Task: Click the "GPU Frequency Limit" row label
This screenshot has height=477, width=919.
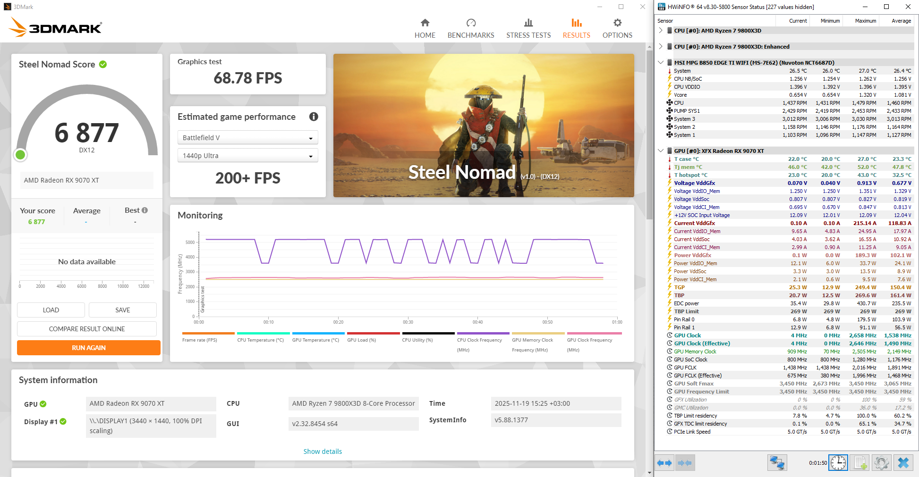Action: [x=701, y=392]
